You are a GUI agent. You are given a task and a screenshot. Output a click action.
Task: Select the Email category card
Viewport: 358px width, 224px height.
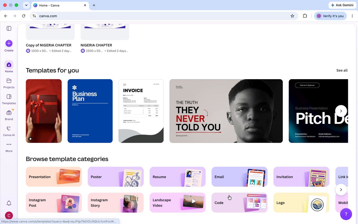[x=240, y=177]
